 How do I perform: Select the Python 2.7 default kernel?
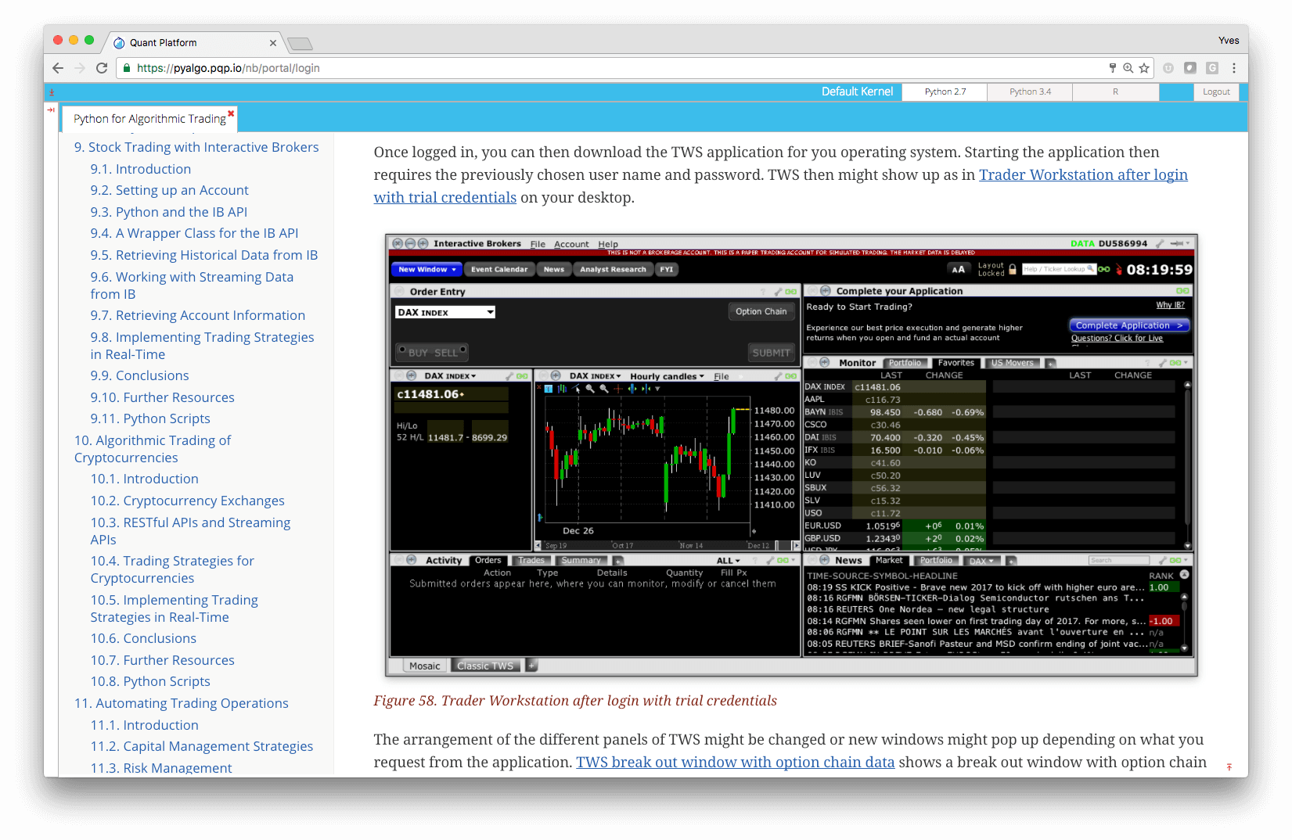[945, 92]
